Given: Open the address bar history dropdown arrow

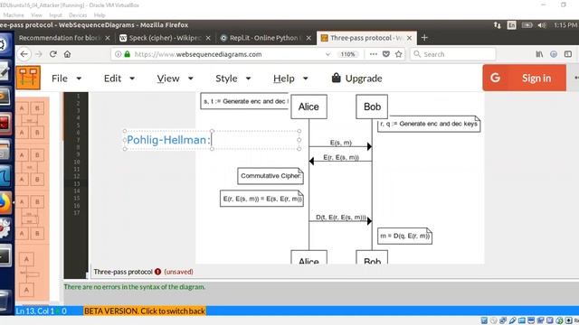Looking at the screenshot, I should tap(327, 54).
